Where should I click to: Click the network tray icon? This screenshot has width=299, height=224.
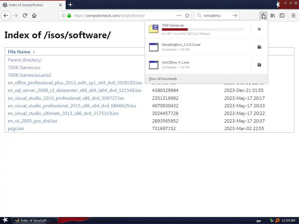click(272, 220)
